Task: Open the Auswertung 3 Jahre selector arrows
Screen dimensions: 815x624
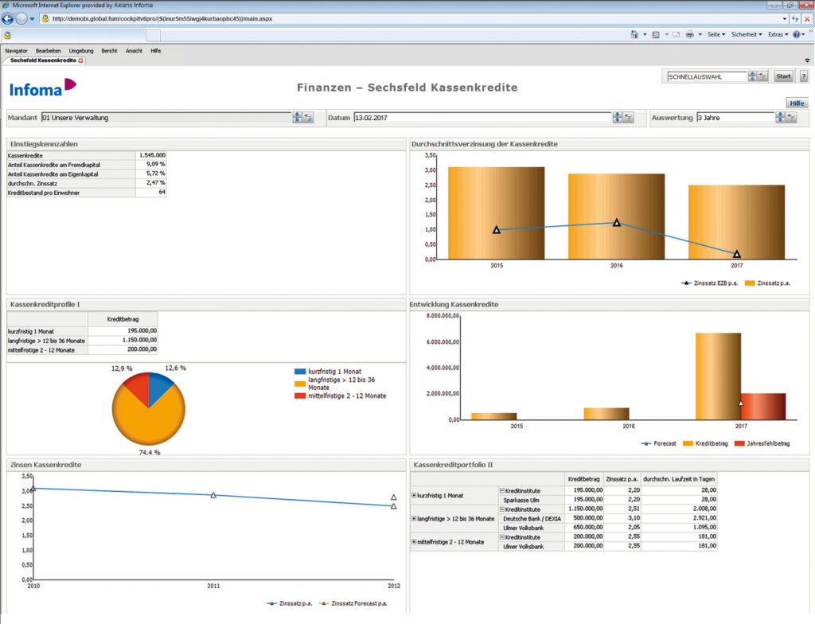Action: click(780, 118)
